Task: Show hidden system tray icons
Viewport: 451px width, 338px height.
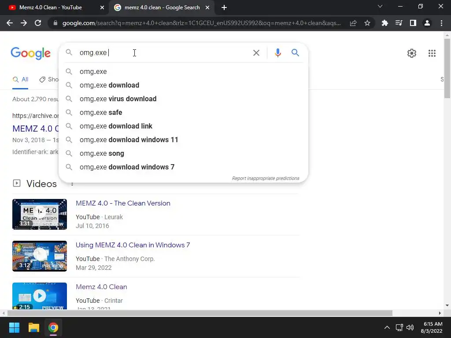Action: coord(387,327)
